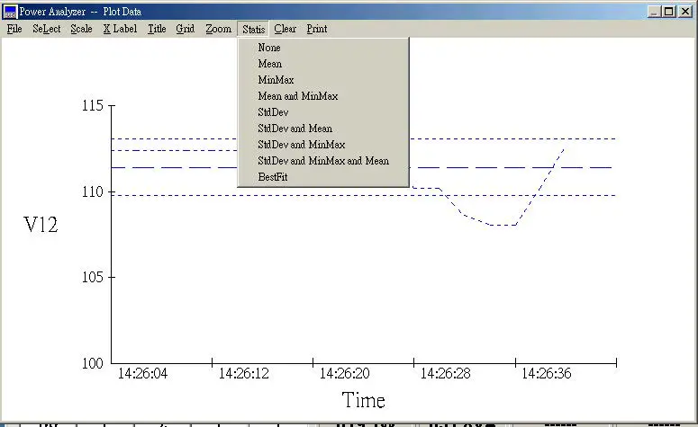Select Mean and MinMax option
This screenshot has height=427, width=698.
pos(323,96)
